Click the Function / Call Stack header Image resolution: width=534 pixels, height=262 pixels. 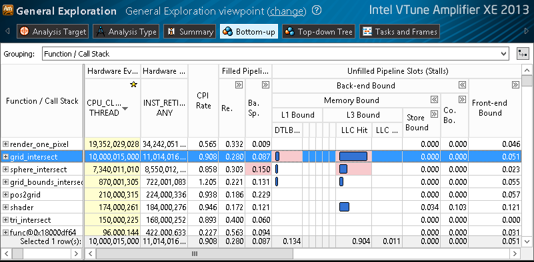coord(42,101)
